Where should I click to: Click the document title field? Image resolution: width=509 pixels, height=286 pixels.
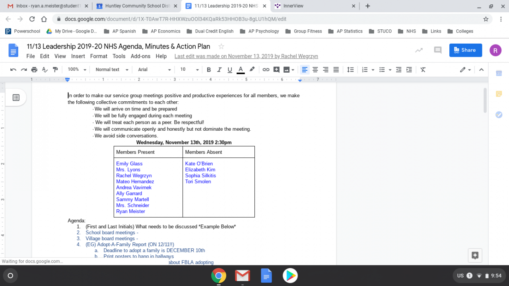pyautogui.click(x=119, y=46)
